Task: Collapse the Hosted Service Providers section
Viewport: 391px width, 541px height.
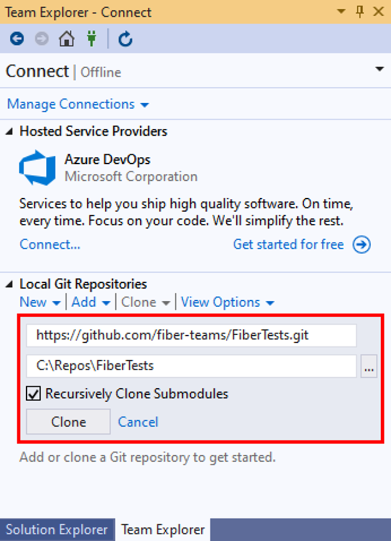Action: (9, 131)
